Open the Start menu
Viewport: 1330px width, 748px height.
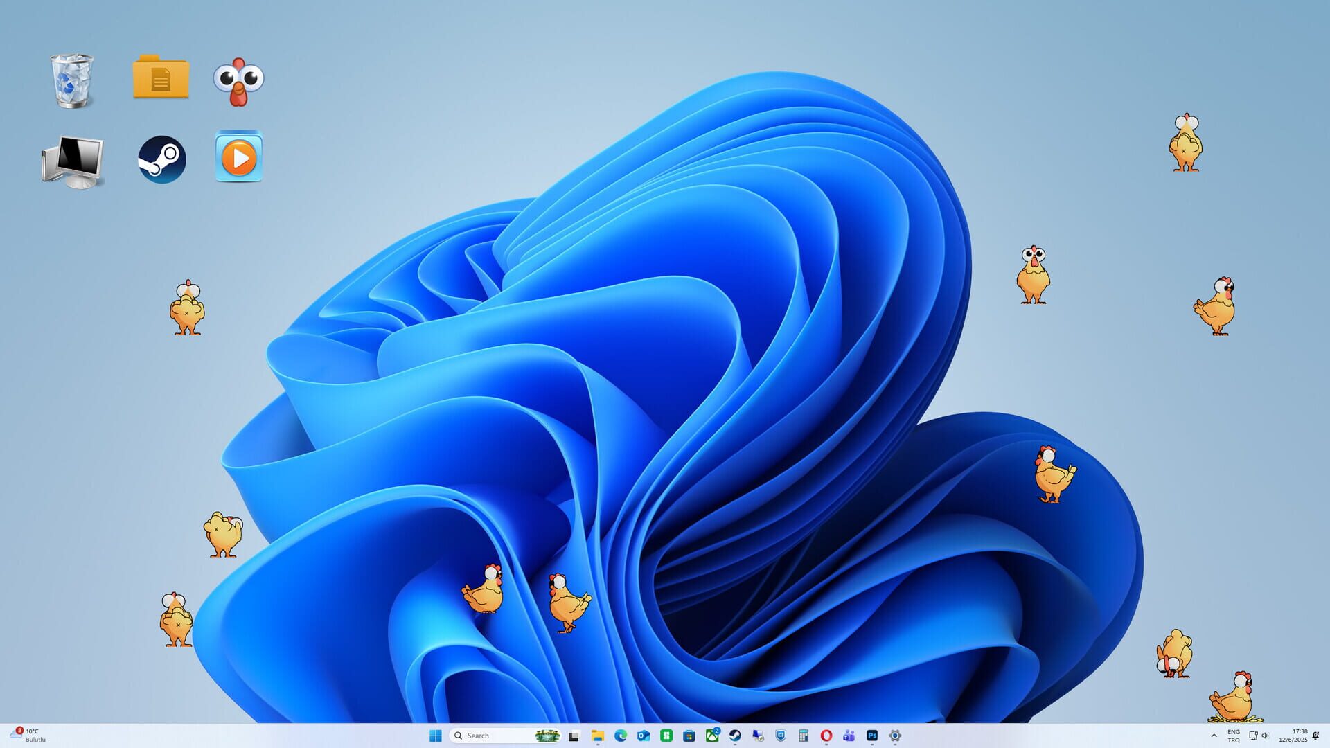coord(435,736)
